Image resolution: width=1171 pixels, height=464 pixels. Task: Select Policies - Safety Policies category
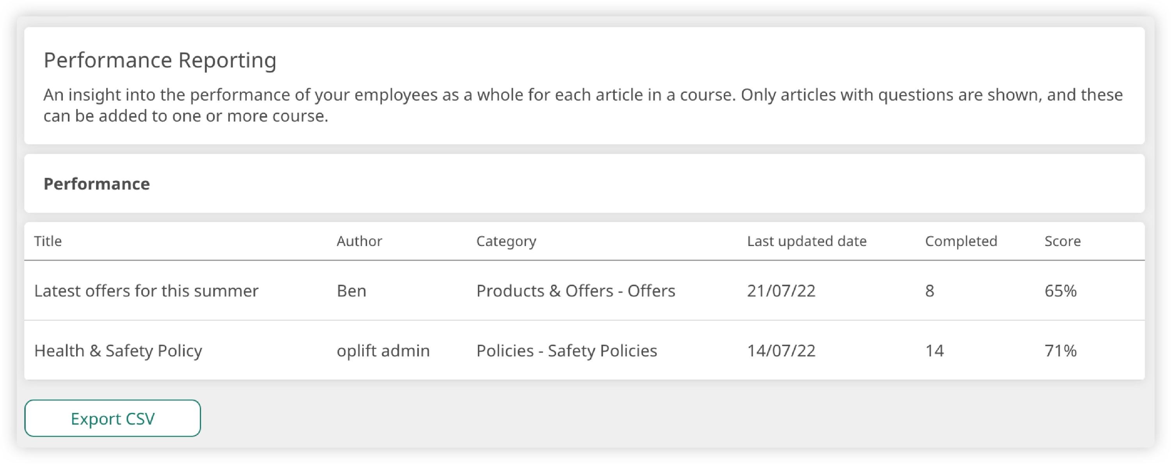point(566,351)
